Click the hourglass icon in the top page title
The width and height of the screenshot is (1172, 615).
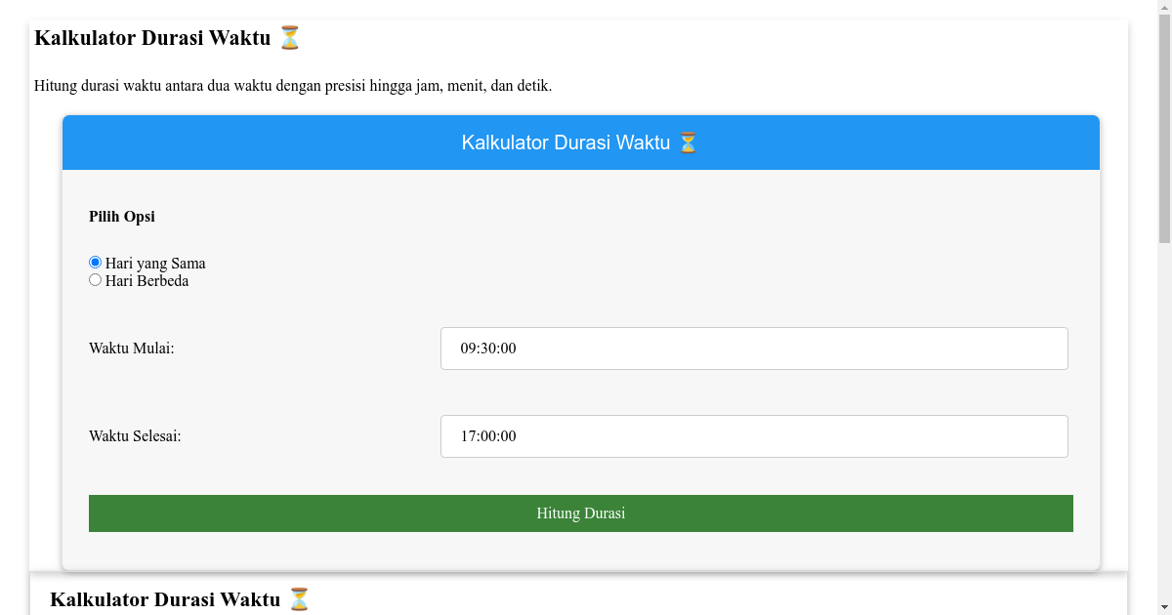coord(288,37)
